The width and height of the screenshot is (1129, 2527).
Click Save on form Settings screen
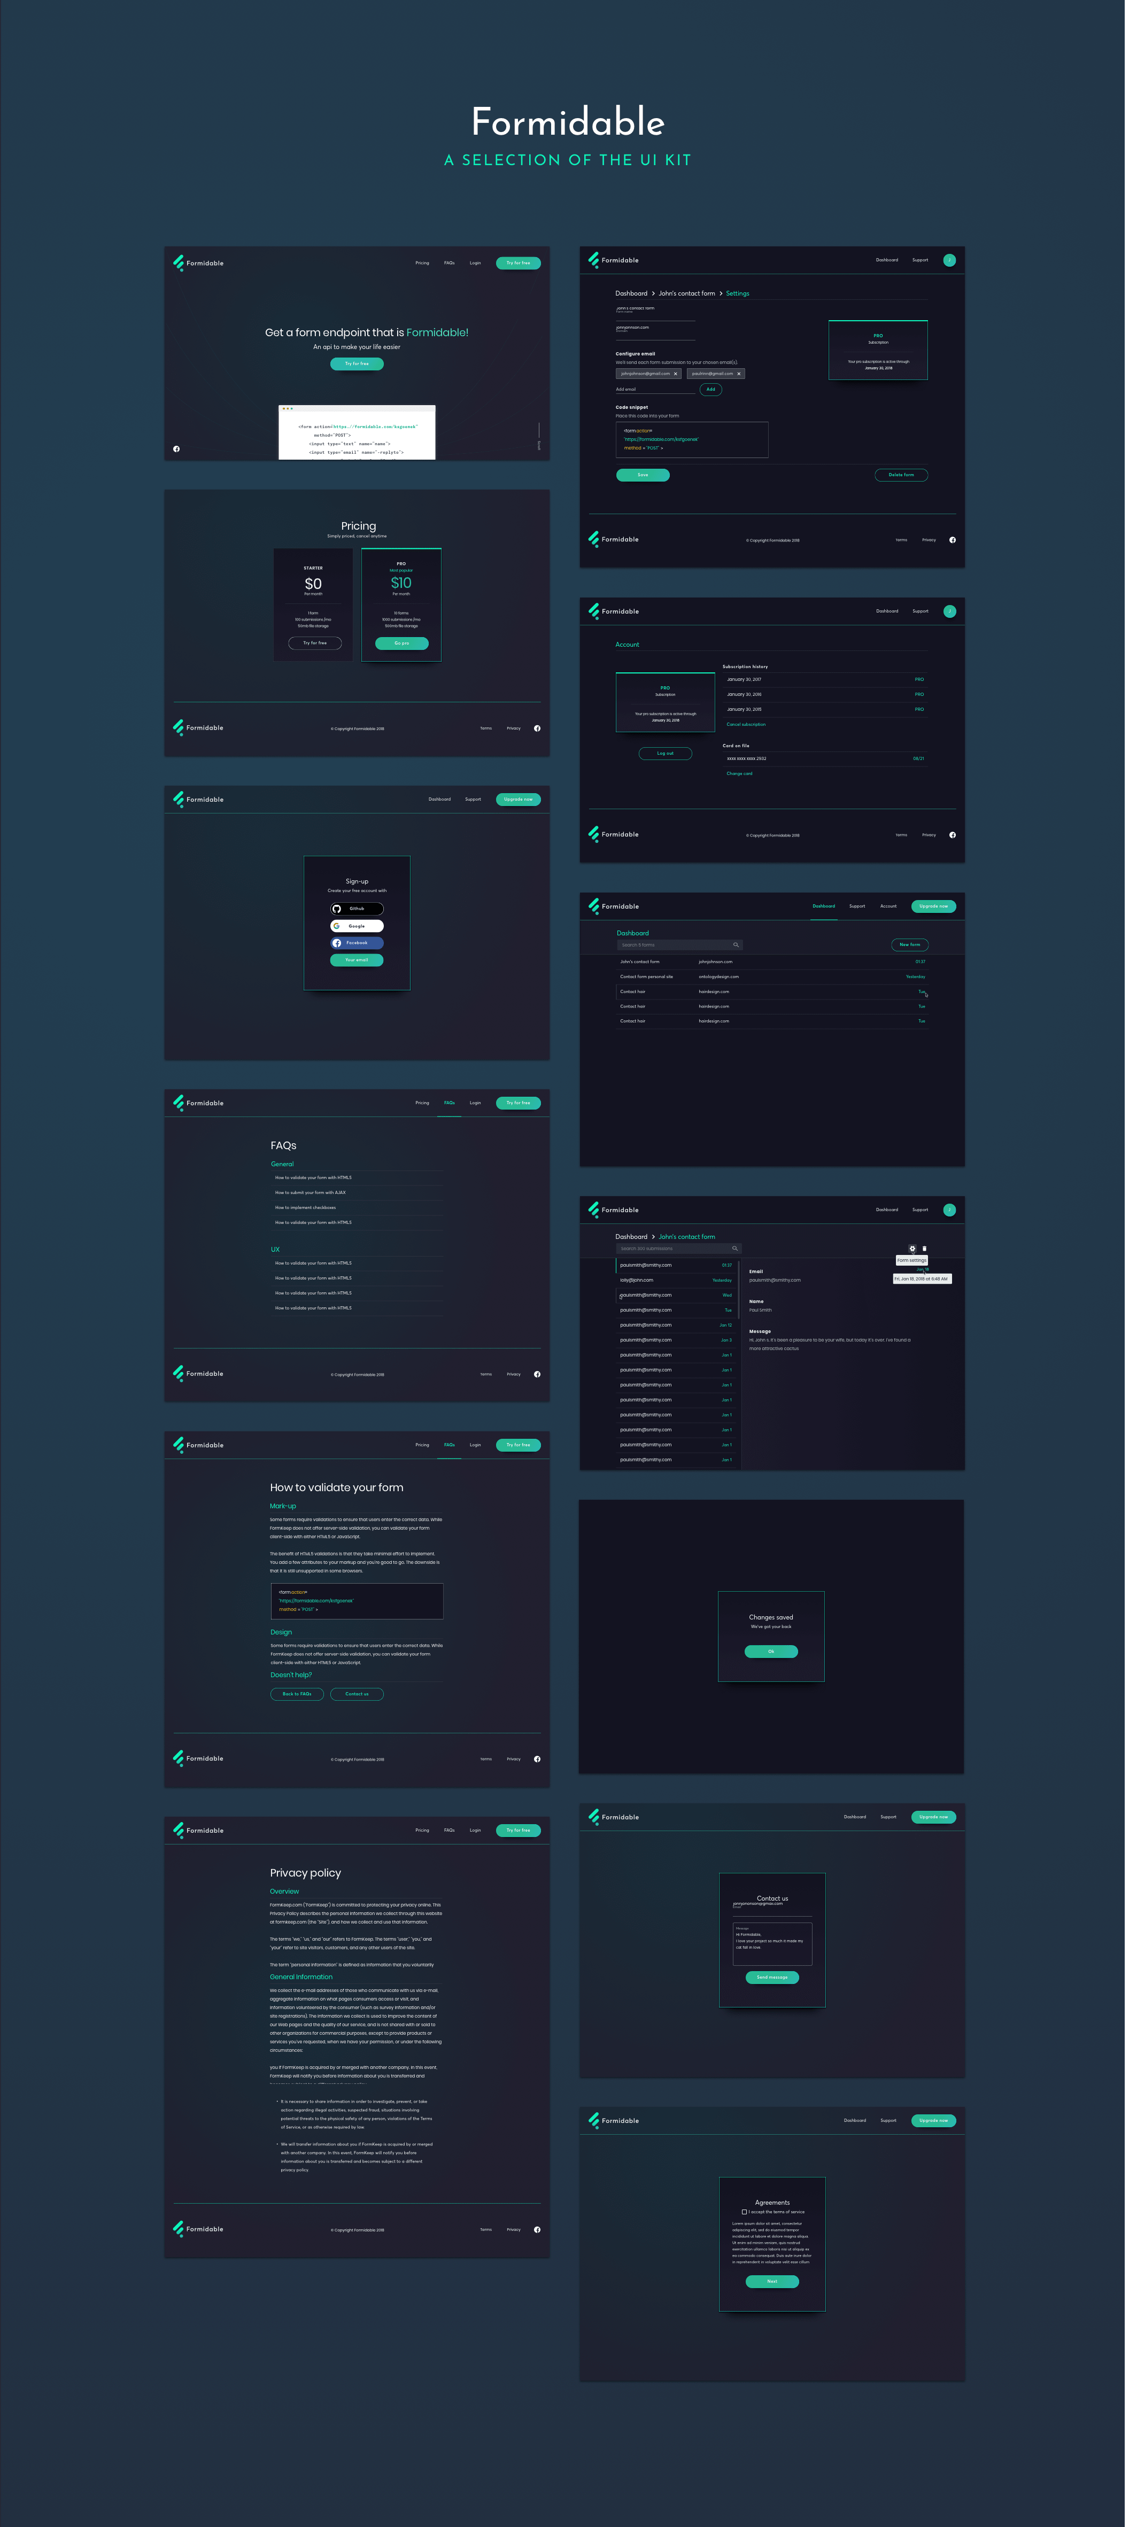(643, 475)
